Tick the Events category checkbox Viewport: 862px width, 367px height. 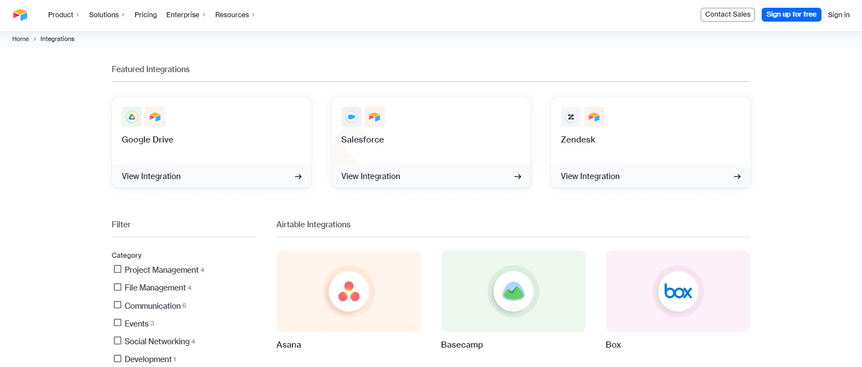(x=118, y=323)
